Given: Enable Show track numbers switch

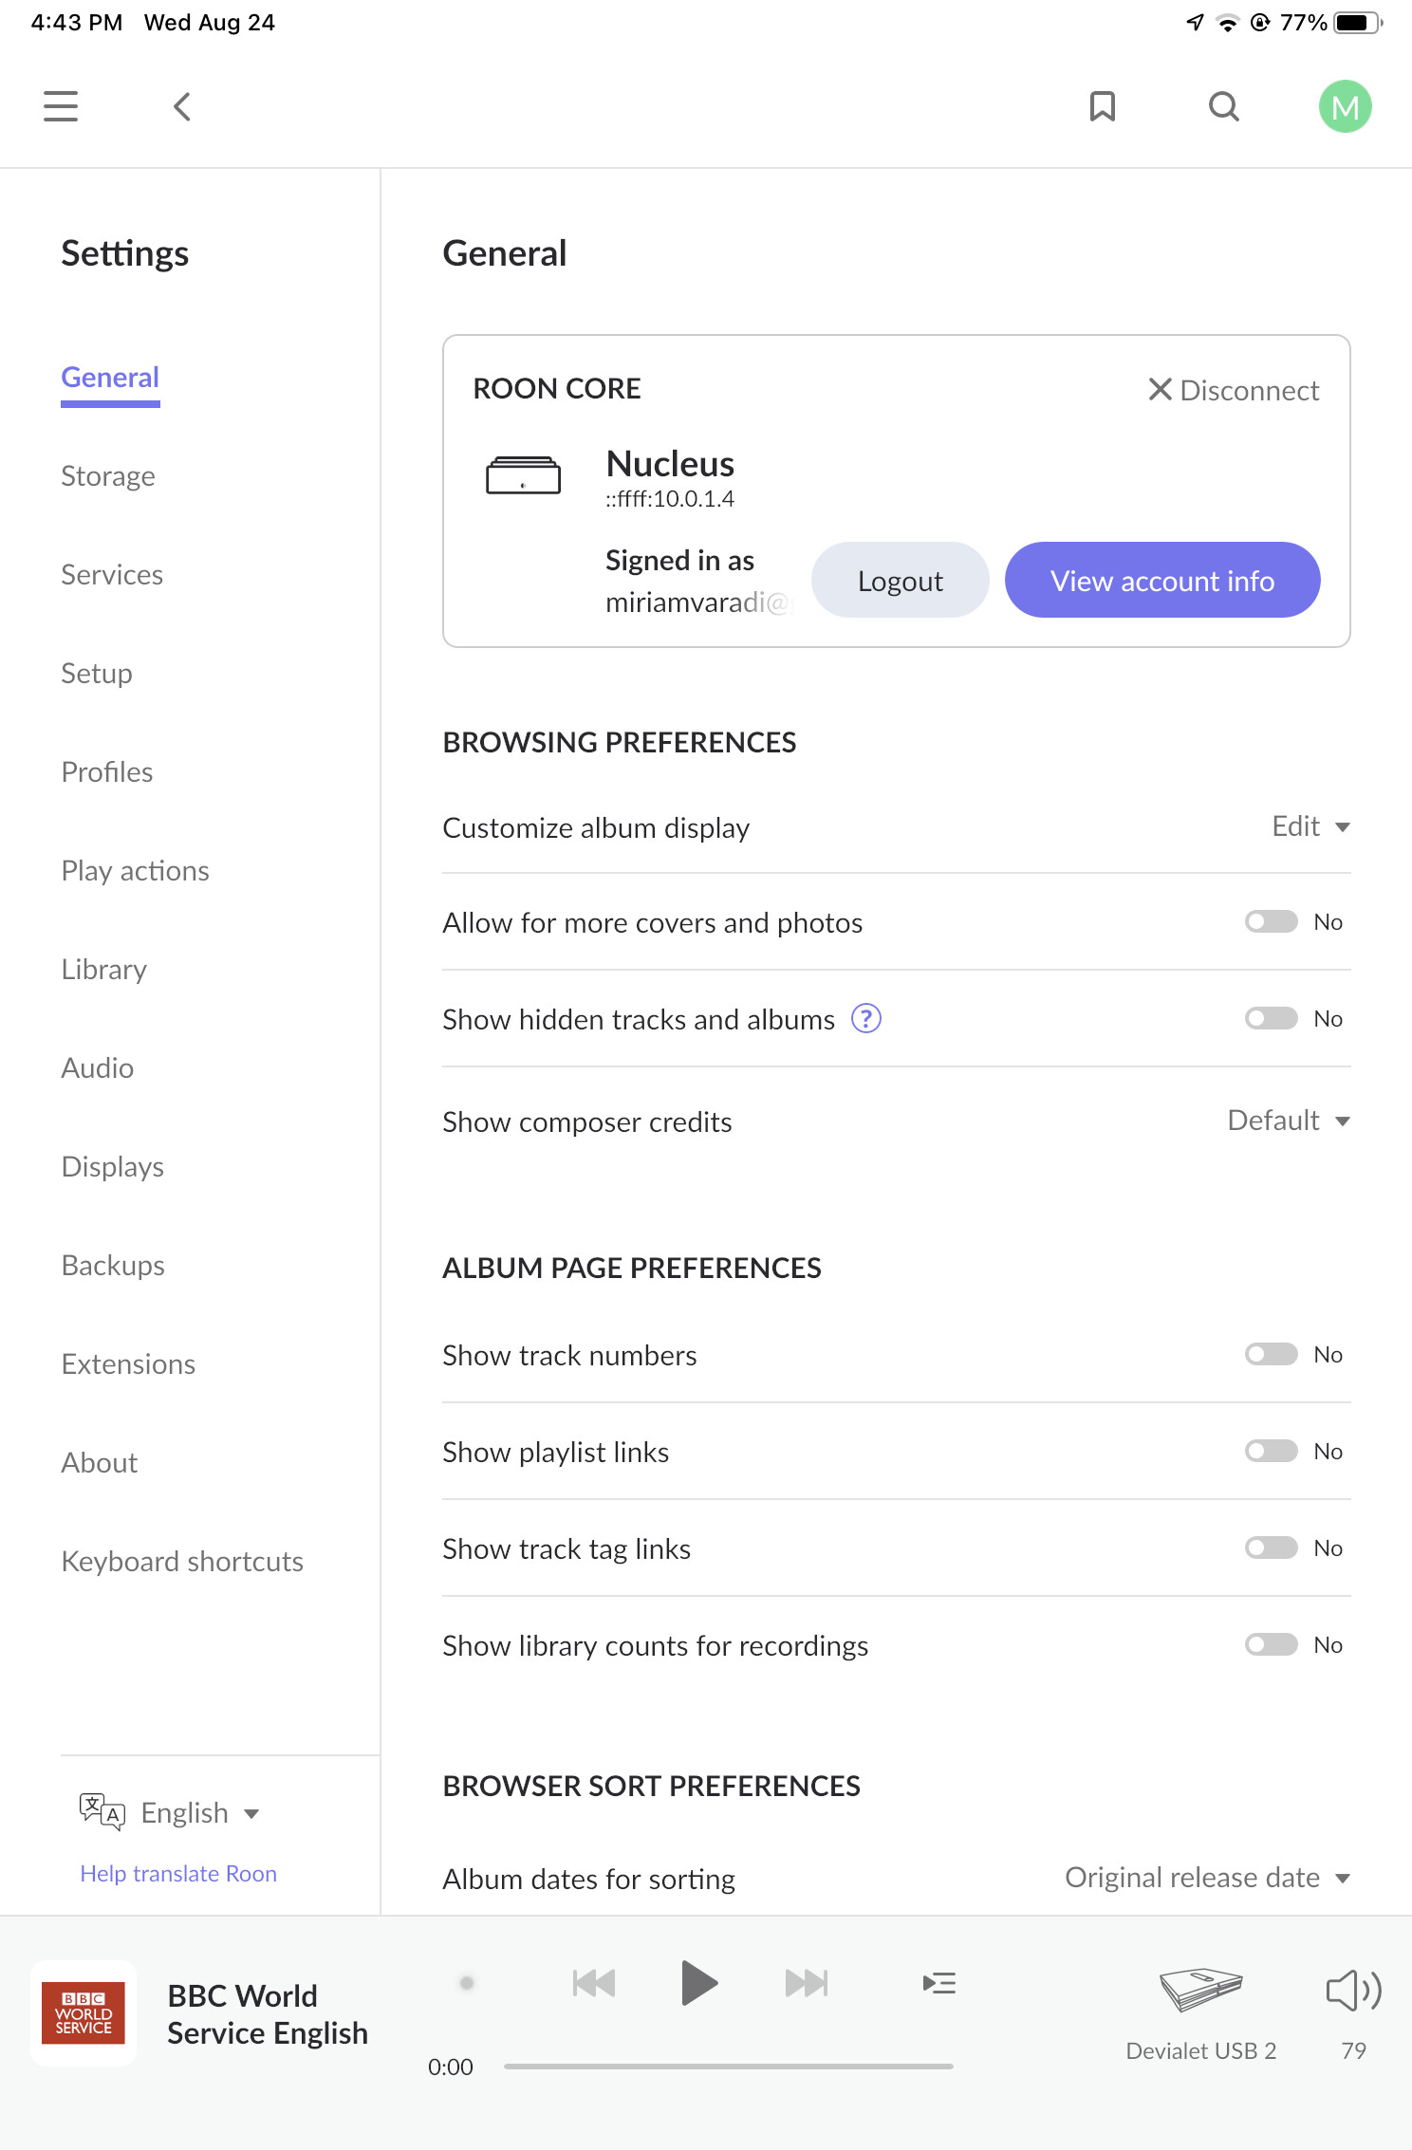Looking at the screenshot, I should [x=1271, y=1354].
